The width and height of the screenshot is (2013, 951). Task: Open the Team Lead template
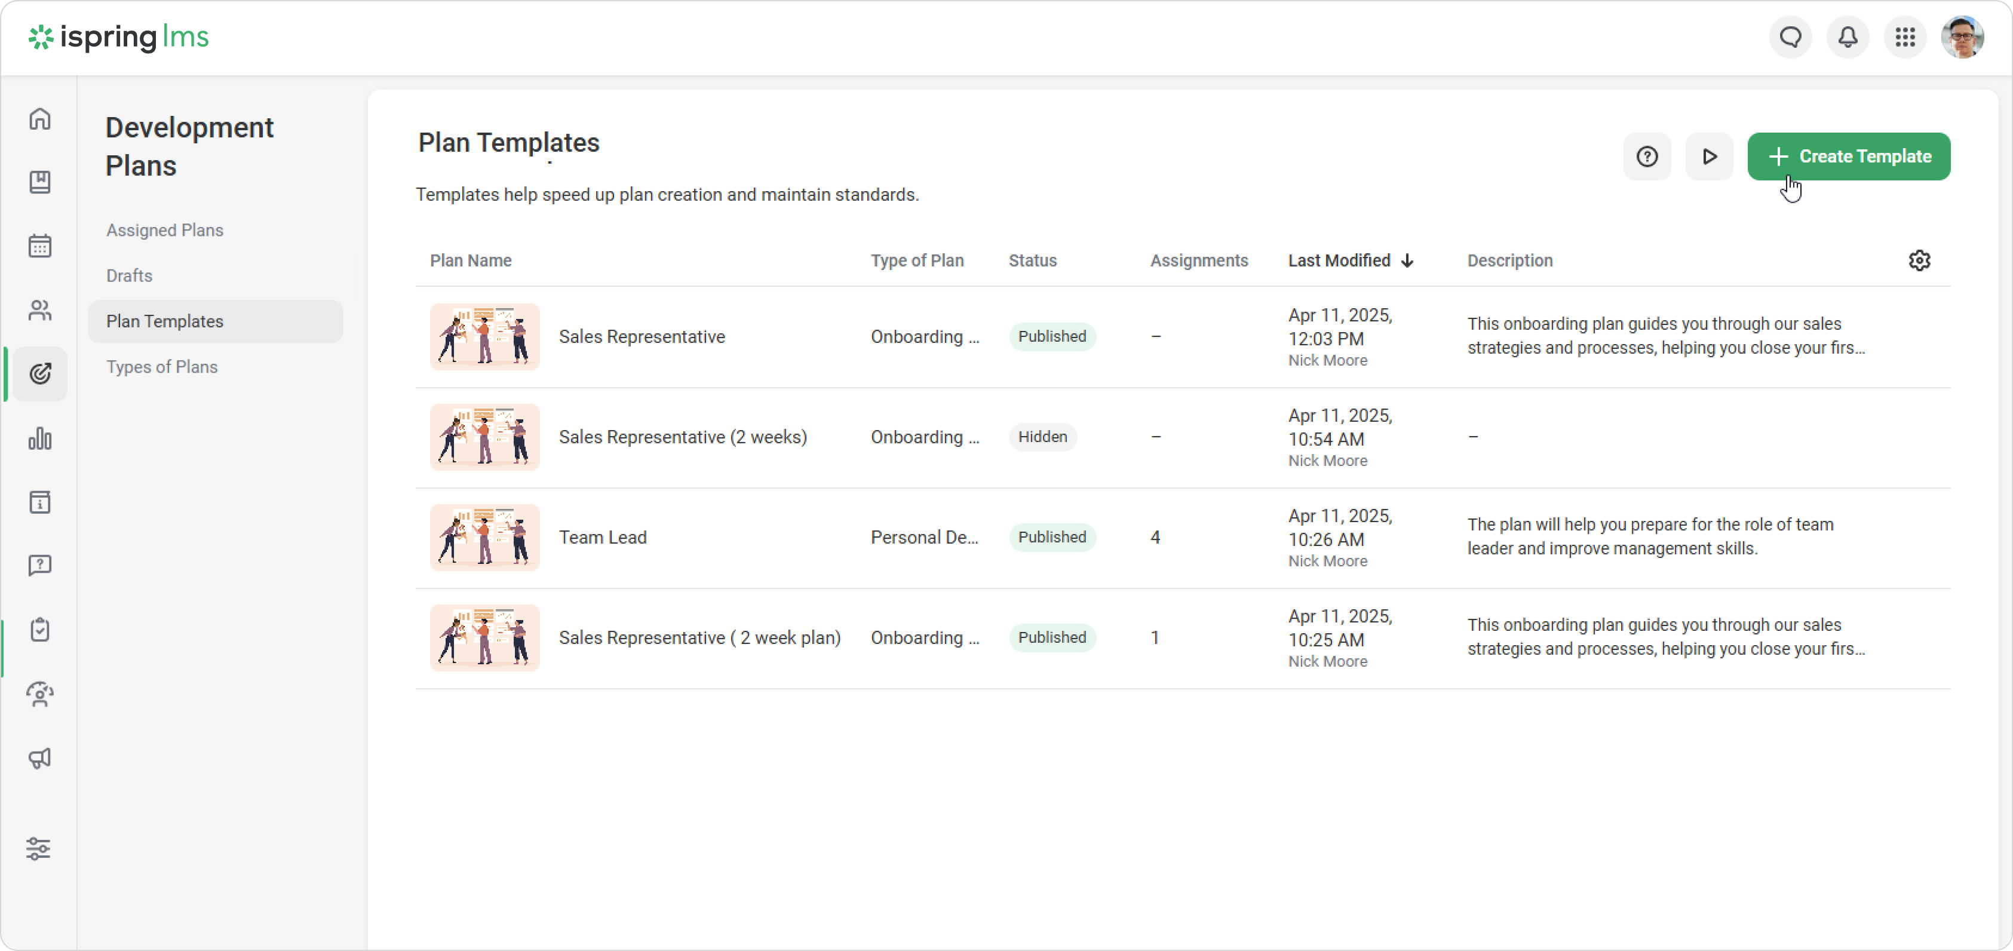(x=603, y=537)
